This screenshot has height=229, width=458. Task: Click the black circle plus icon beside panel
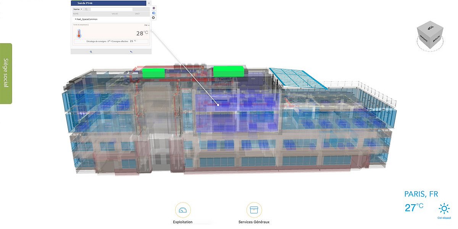coord(154,18)
